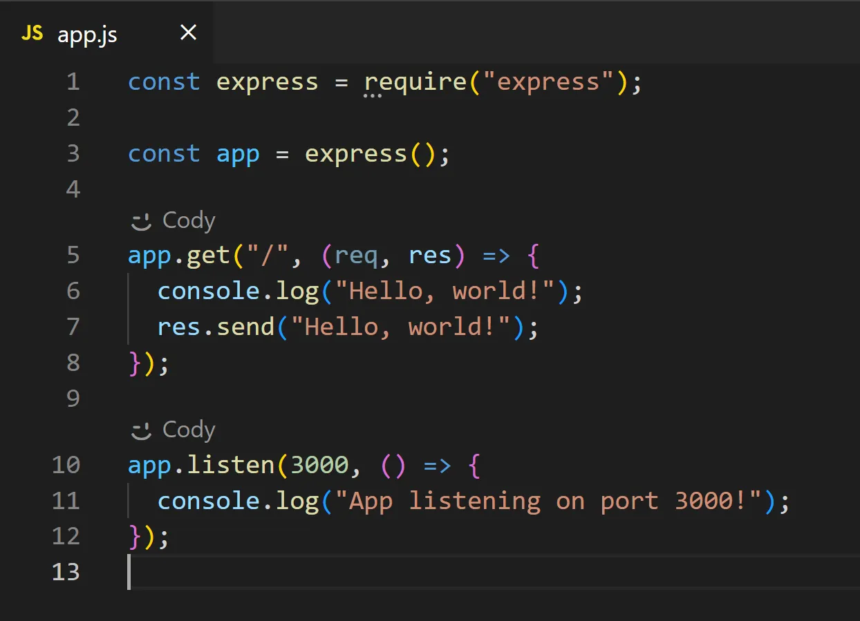Select line number 5 in the gutter
Screen dimensions: 860x621
point(73,255)
